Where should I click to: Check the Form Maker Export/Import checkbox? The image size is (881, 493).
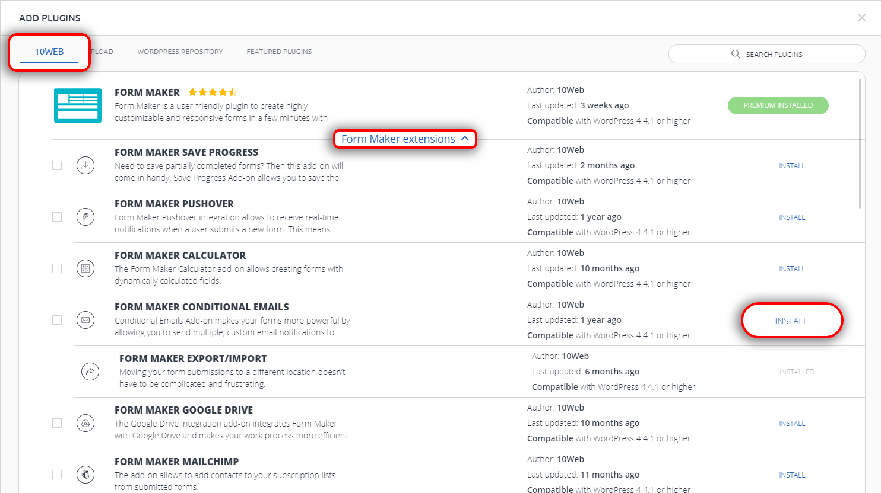tap(59, 372)
